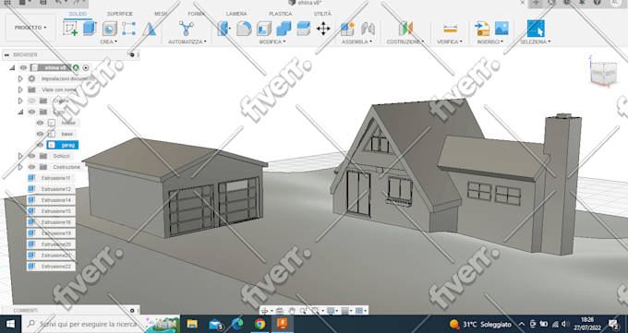
Task: Select the Hole tool icon
Action: point(109,29)
